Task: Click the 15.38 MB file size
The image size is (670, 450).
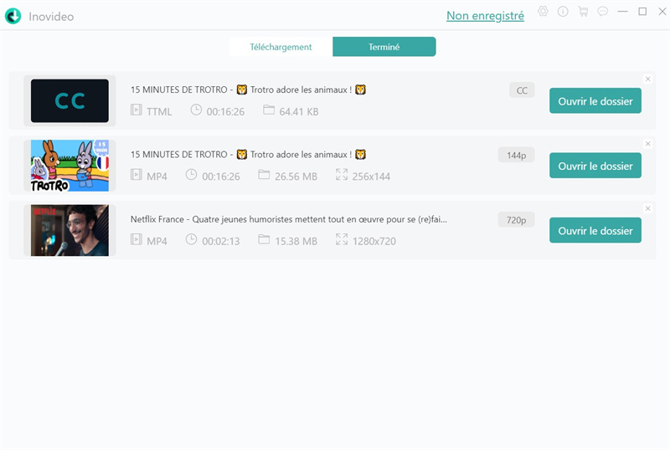Action: pos(296,242)
